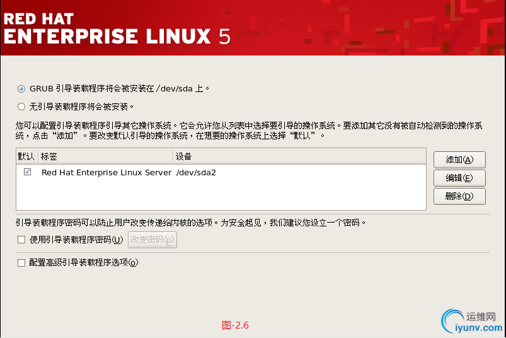Viewport: 506px width, 338px height.
Task: Click the iyunv.com watermark text
Action: 478,328
